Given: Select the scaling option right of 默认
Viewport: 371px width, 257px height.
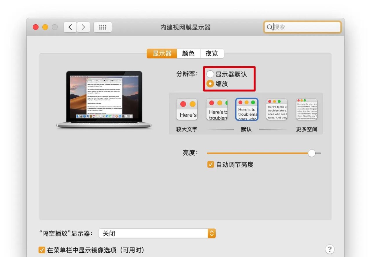Looking at the screenshot, I should point(277,109).
